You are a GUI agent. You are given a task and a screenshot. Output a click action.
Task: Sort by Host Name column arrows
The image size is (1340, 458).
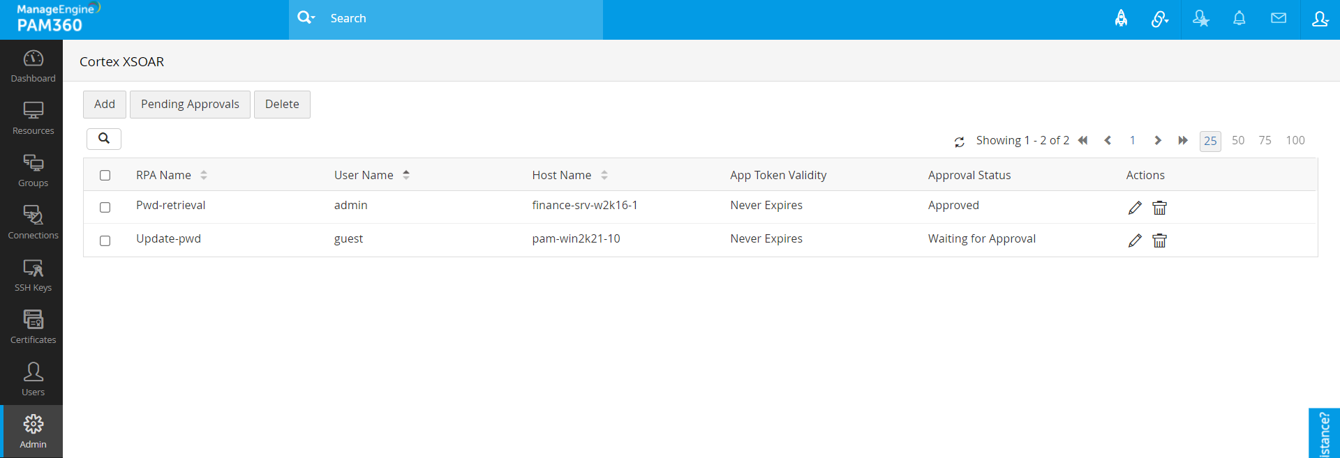pyautogui.click(x=604, y=175)
